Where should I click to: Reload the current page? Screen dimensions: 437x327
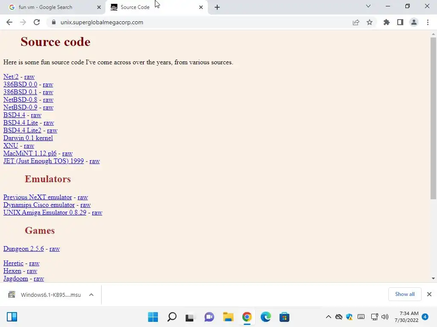coord(37,22)
